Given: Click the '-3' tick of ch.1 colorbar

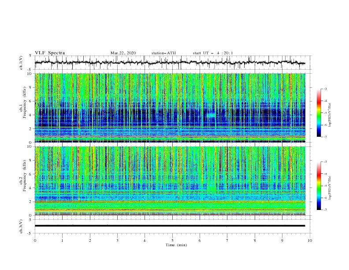Looking at the screenshot, I should coord(325,89).
